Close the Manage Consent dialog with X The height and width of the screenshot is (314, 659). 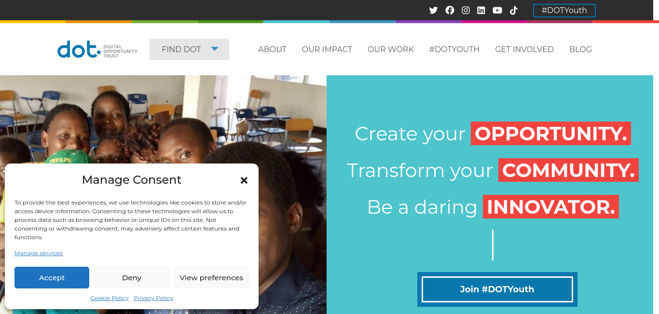(x=244, y=180)
